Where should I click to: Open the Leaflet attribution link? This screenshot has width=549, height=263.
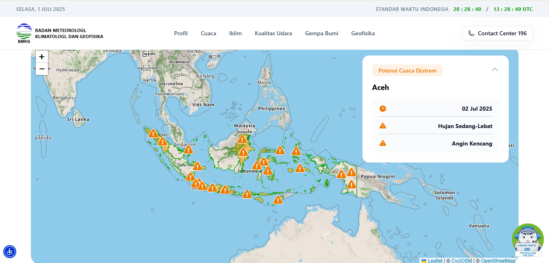point(435,261)
